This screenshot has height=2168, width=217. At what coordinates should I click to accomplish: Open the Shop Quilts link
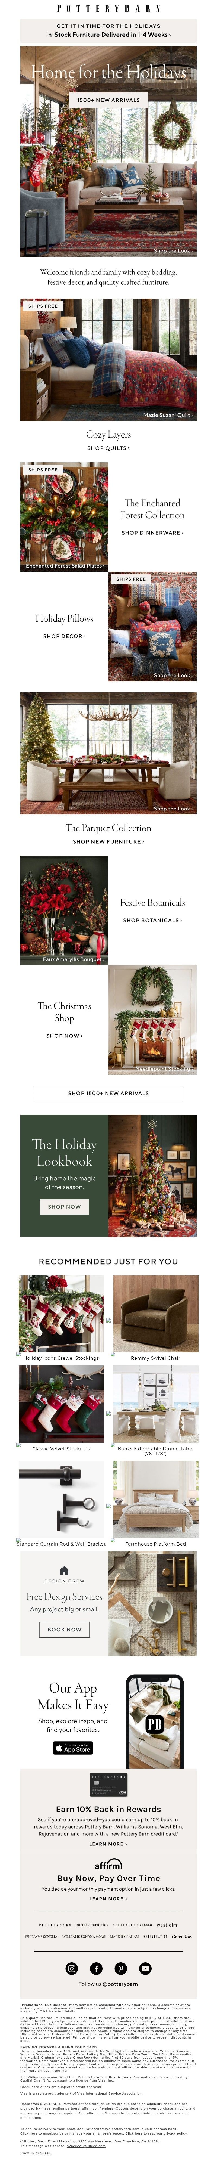[108, 448]
